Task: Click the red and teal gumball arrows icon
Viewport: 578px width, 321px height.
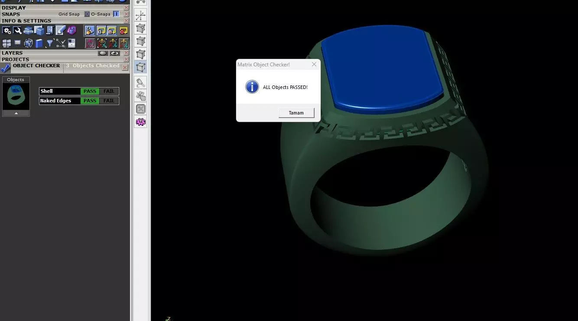Action: [112, 43]
